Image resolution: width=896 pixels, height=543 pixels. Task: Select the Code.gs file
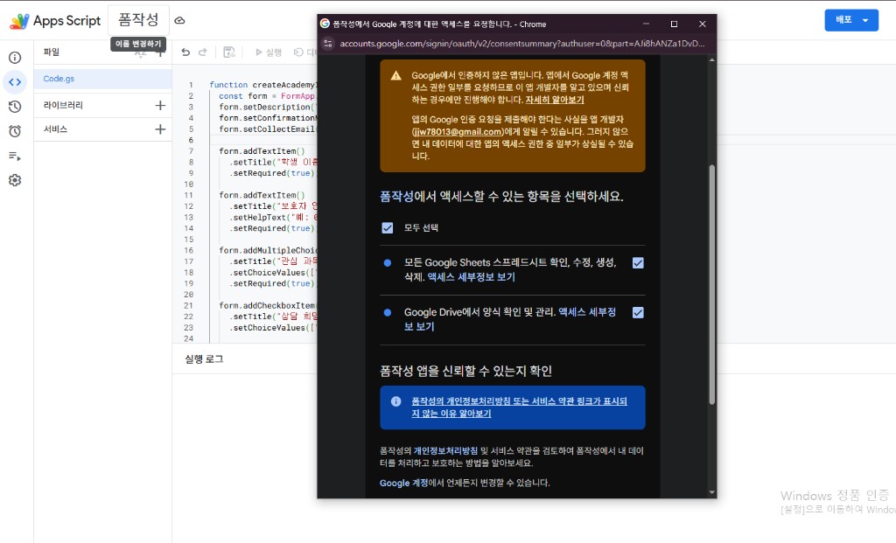[103, 79]
